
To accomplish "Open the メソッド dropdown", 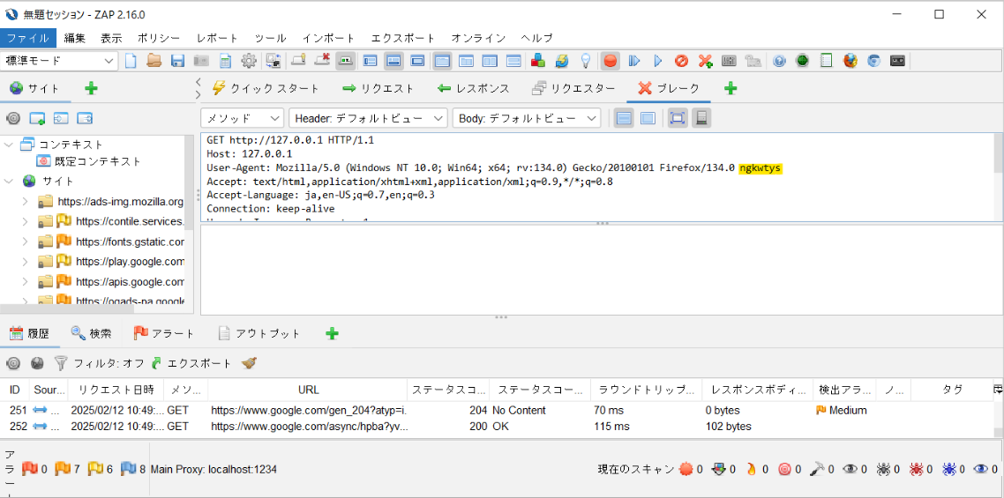I will (x=242, y=118).
